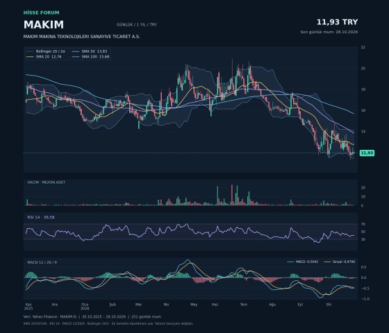Click the 'Veri: Yahoo Finance · MAKIM.IS' source line
Image resolution: width=389 pixels, height=333 pixels.
pyautogui.click(x=92, y=316)
